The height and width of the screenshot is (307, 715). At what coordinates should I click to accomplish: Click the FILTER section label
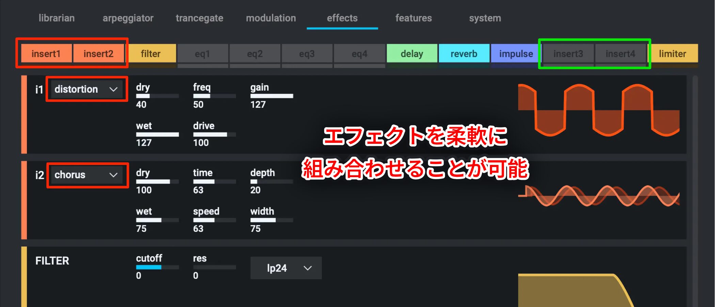pyautogui.click(x=52, y=261)
